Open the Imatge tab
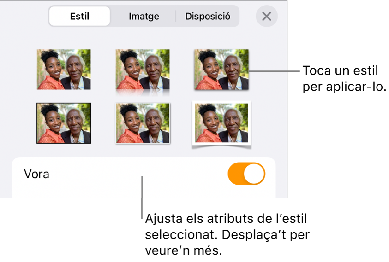The width and height of the screenshot is (389, 262). coord(144,16)
